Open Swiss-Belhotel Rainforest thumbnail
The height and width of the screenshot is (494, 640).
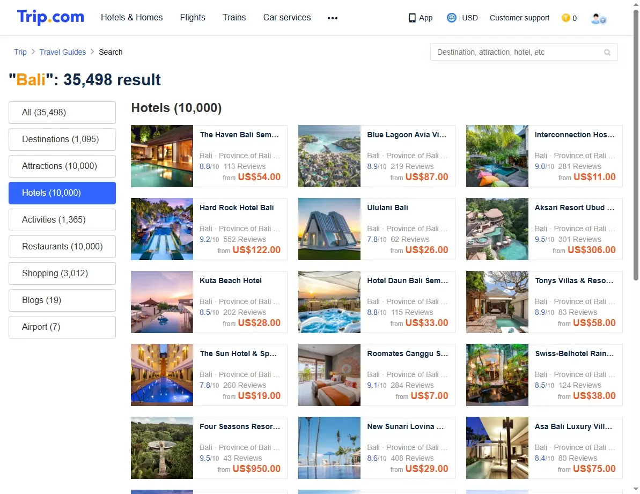click(x=497, y=375)
